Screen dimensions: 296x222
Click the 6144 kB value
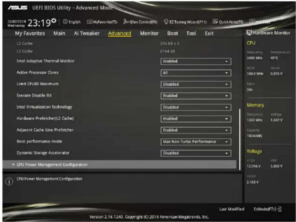click(x=167, y=51)
